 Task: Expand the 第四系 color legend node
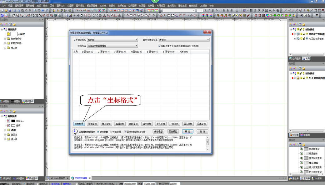click(x=5, y=135)
